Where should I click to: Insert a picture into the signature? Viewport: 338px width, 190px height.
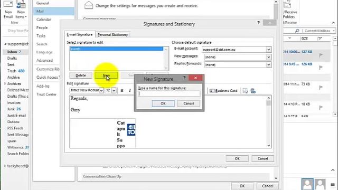pos(245,91)
